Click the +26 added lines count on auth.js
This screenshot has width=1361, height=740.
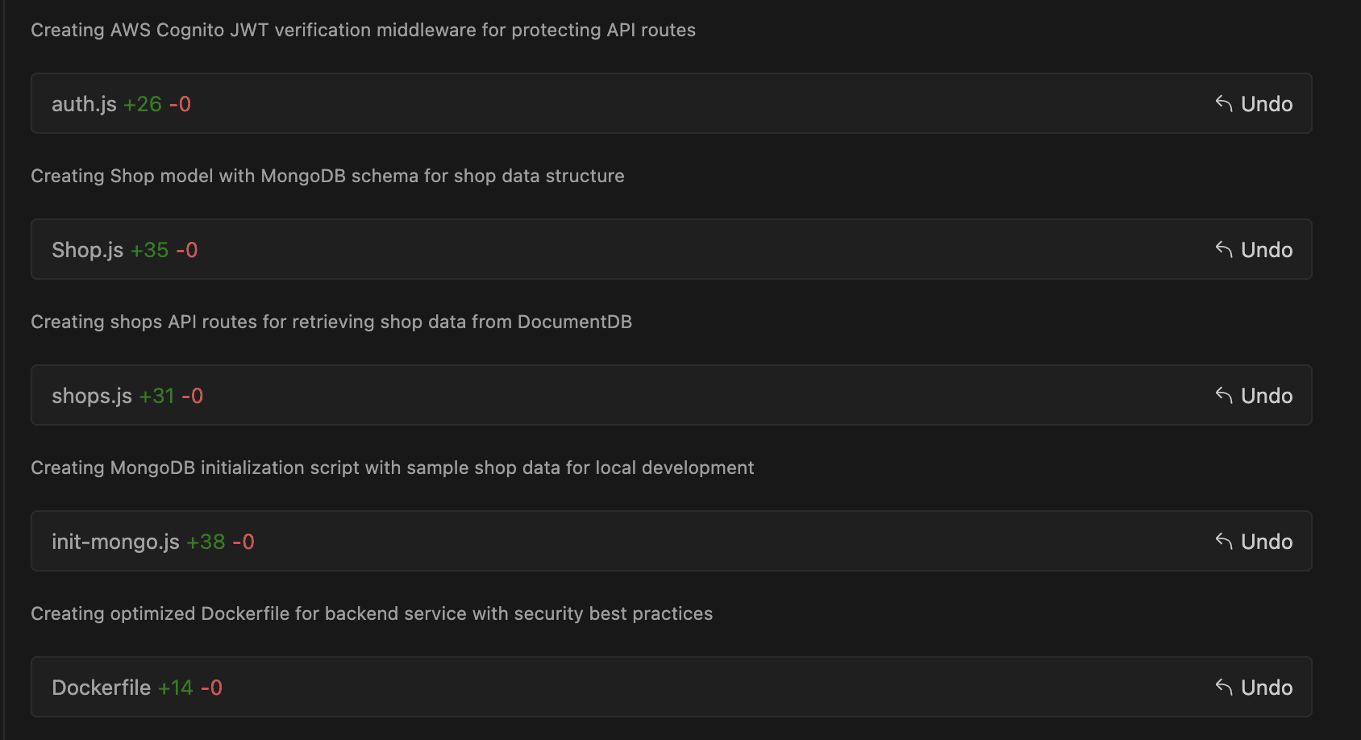point(143,104)
